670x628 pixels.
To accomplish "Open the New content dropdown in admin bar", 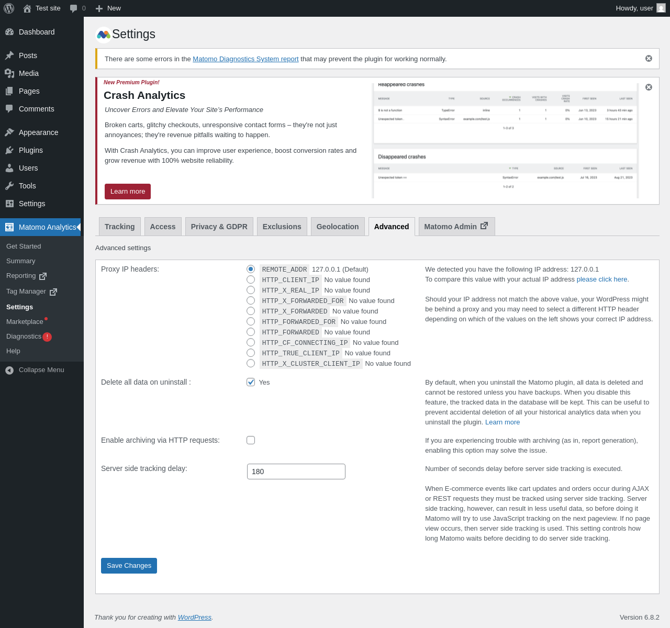I will 108,8.
